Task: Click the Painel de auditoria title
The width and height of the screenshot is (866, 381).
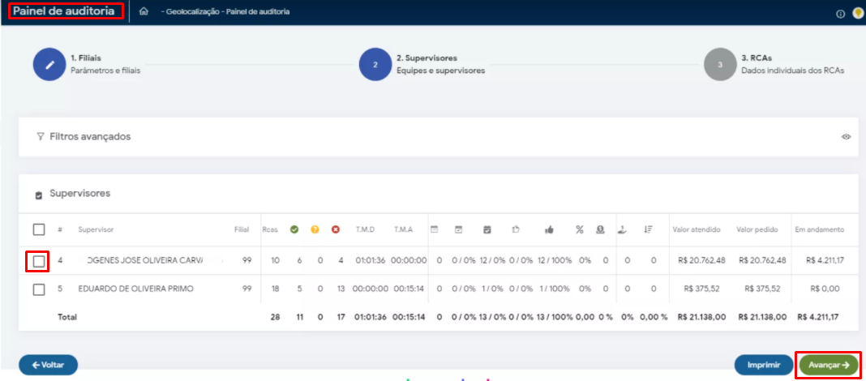Action: (x=64, y=11)
